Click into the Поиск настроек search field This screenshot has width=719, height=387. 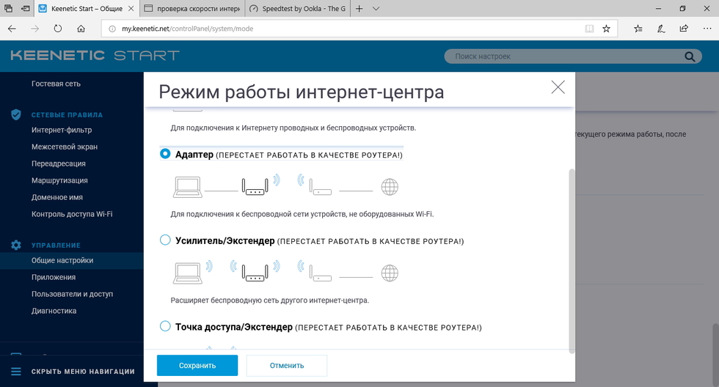pyautogui.click(x=565, y=56)
